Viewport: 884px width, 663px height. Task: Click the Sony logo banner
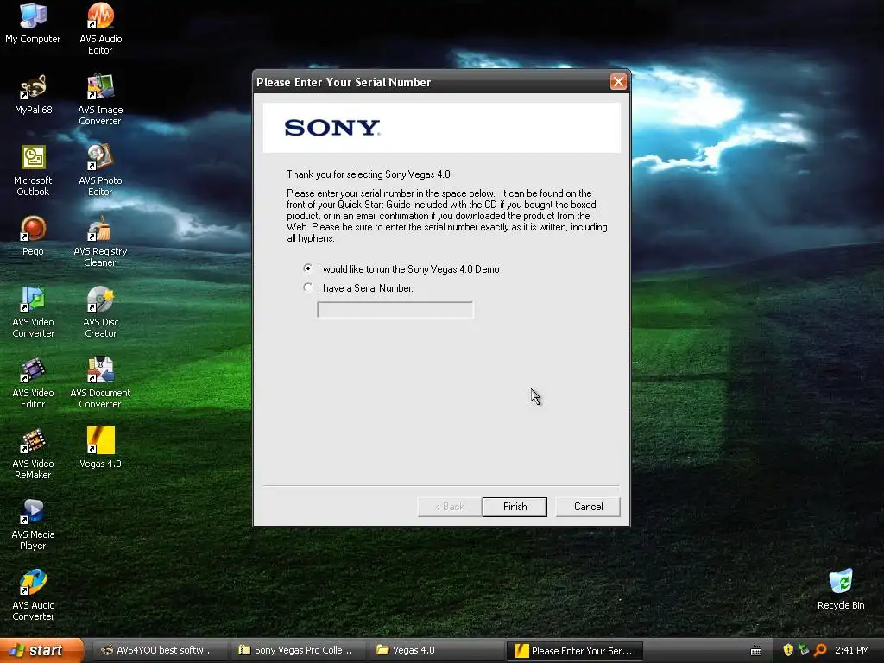click(x=442, y=128)
